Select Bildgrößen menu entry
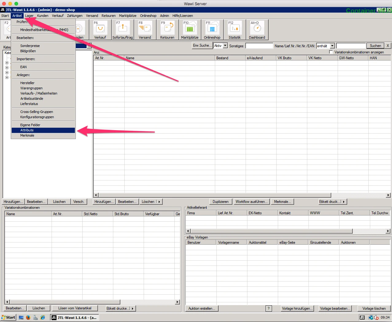The width and height of the screenshot is (392, 322). [43, 51]
